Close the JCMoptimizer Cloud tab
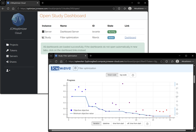196x132 pixels. click(37, 3)
